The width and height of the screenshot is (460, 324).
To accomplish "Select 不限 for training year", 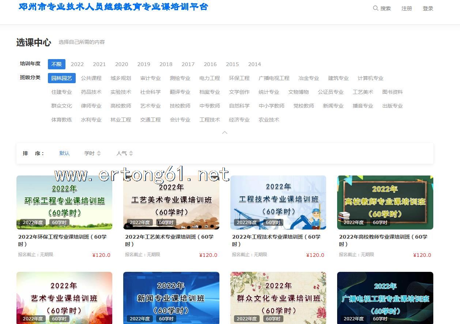I will [57, 64].
